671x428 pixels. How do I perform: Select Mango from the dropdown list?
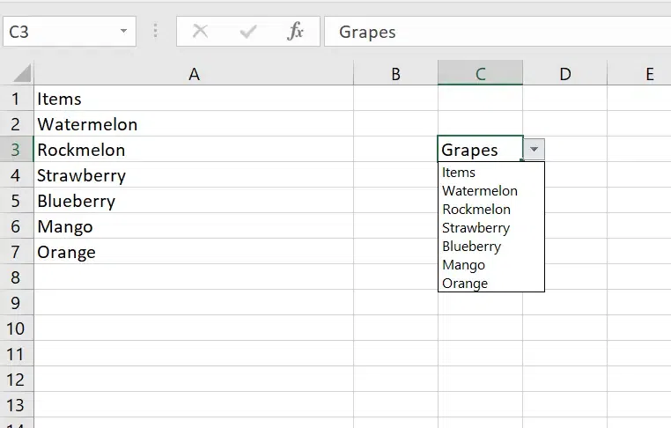point(463,265)
